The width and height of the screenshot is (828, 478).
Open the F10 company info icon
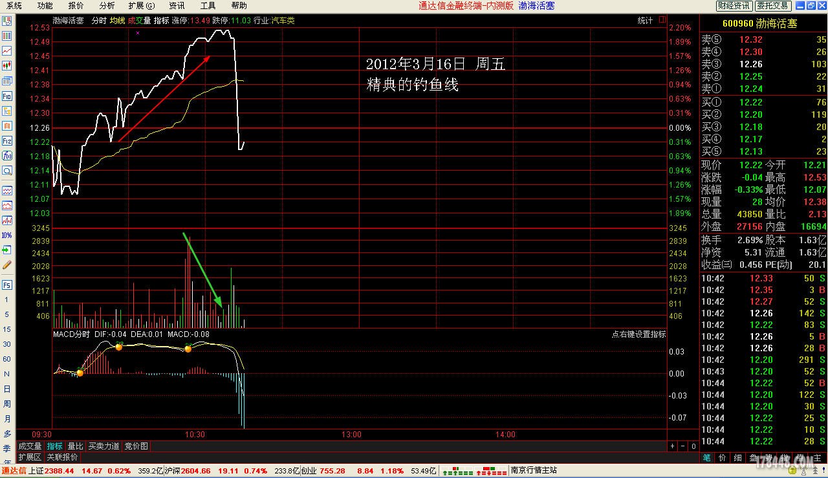tap(7, 96)
